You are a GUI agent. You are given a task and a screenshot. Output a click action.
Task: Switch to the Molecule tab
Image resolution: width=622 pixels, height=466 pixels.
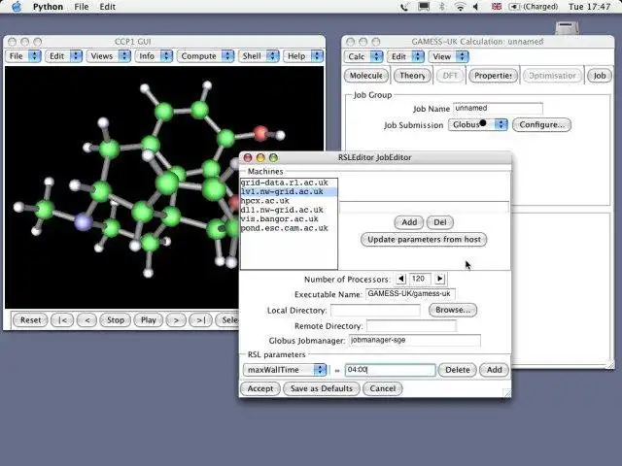click(x=365, y=76)
